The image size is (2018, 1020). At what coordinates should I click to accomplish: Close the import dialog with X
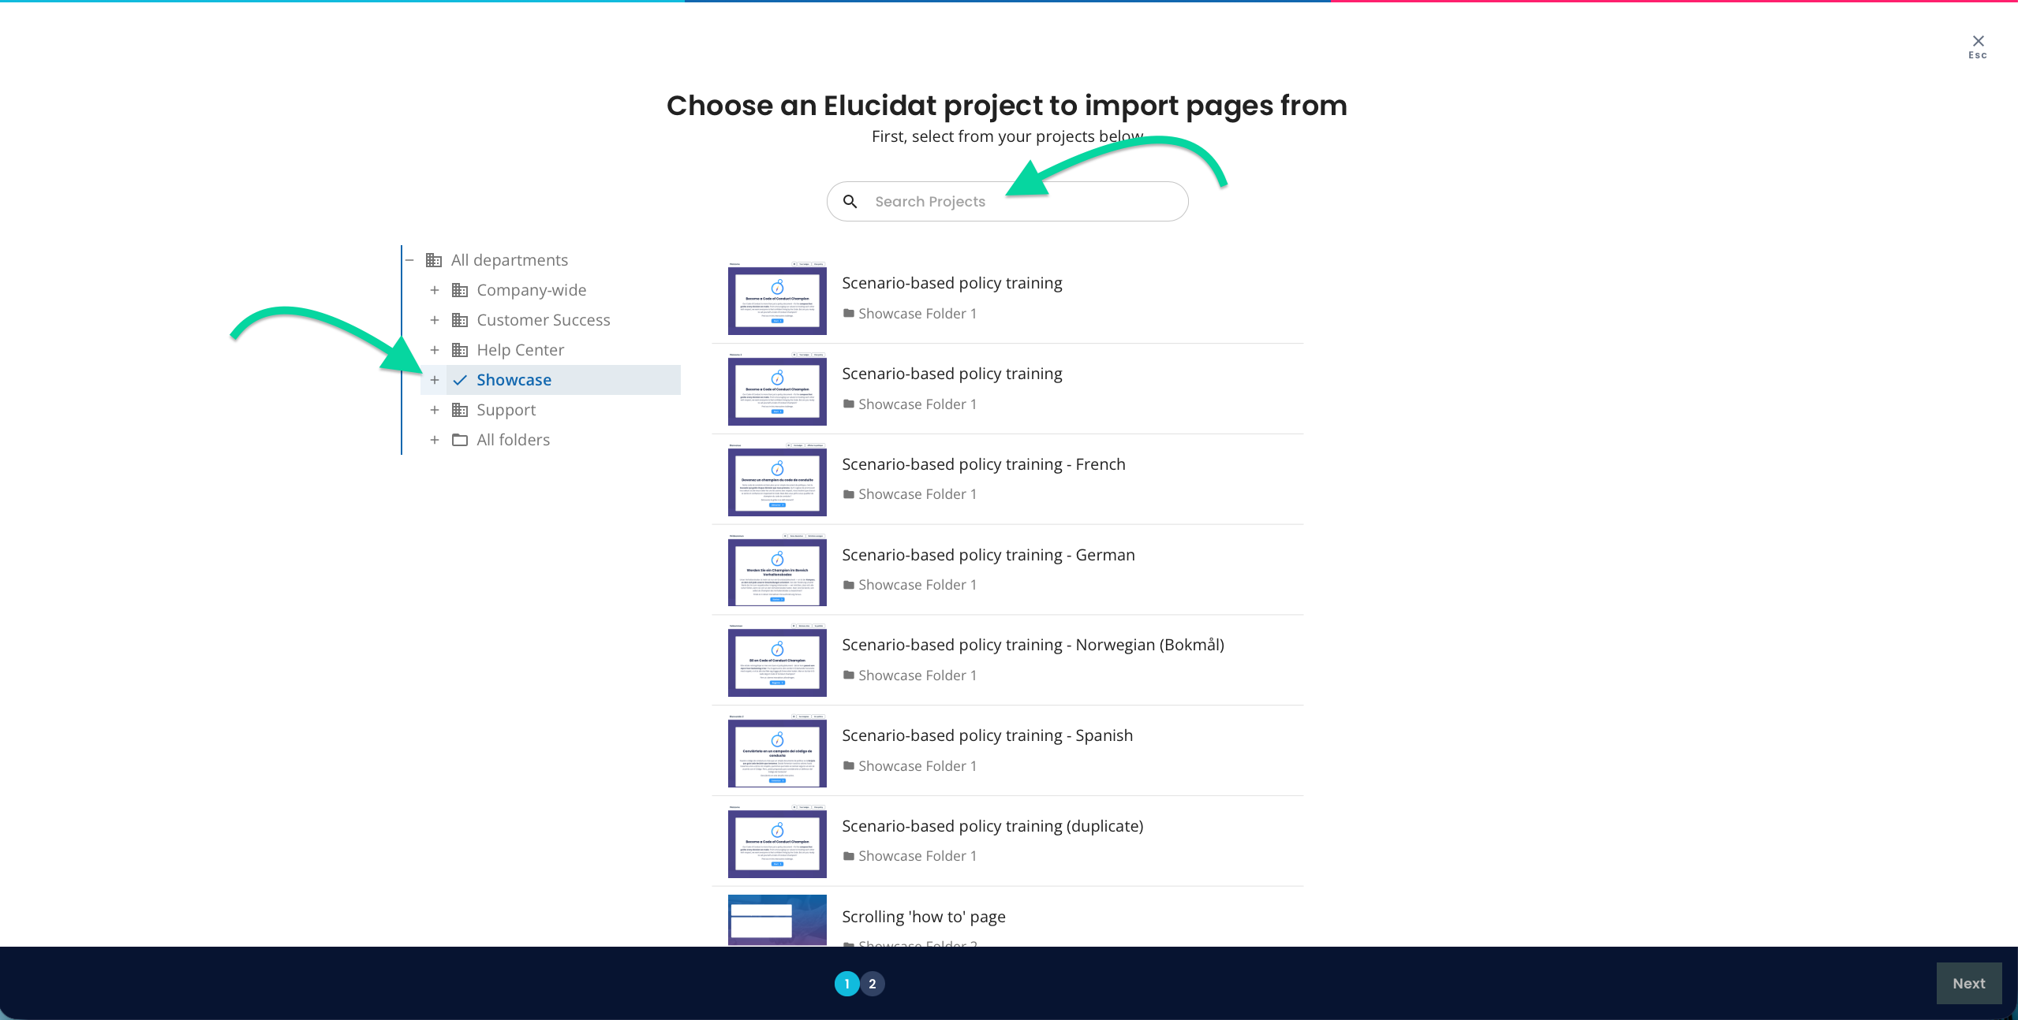1978,41
